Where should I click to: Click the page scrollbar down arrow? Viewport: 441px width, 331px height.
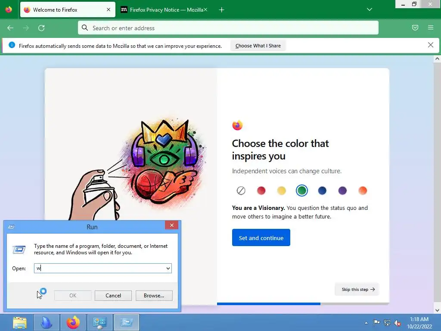437,310
